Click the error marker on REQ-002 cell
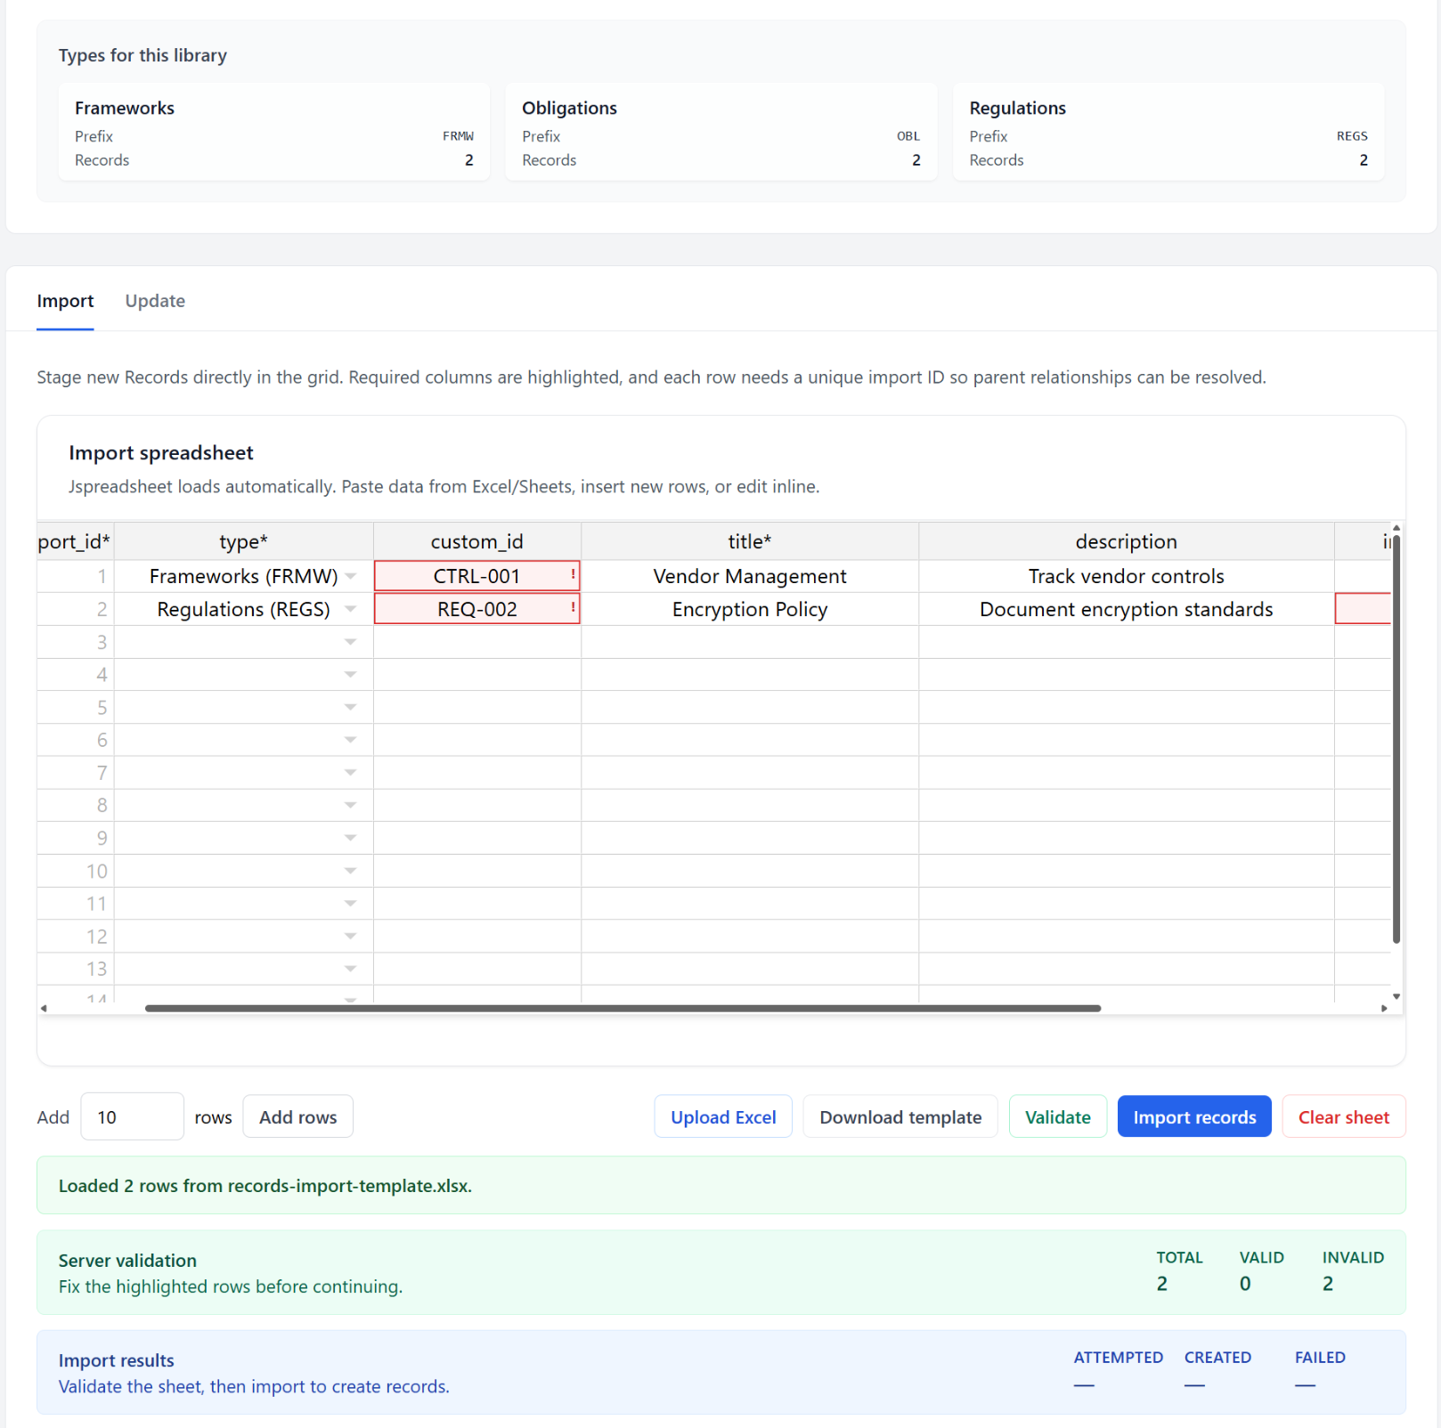The width and height of the screenshot is (1441, 1428). tap(573, 608)
